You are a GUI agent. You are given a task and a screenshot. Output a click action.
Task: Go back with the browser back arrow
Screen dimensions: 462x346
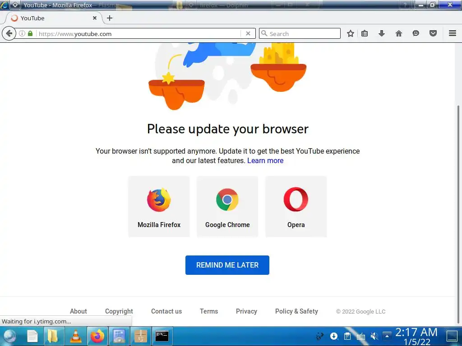pyautogui.click(x=9, y=33)
